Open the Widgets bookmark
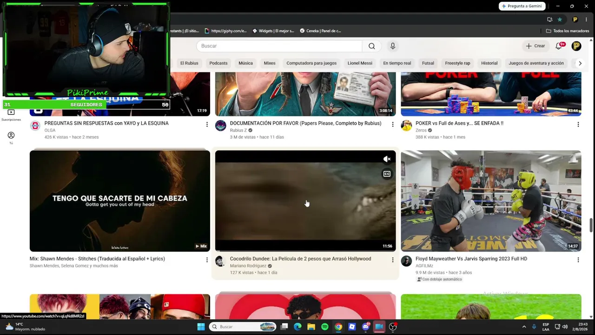Viewport: 595px width, 335px height. (x=273, y=31)
